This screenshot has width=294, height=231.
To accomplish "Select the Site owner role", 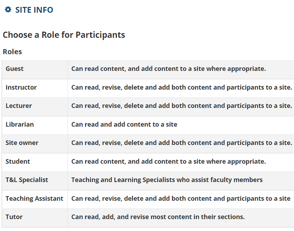I will (22, 143).
